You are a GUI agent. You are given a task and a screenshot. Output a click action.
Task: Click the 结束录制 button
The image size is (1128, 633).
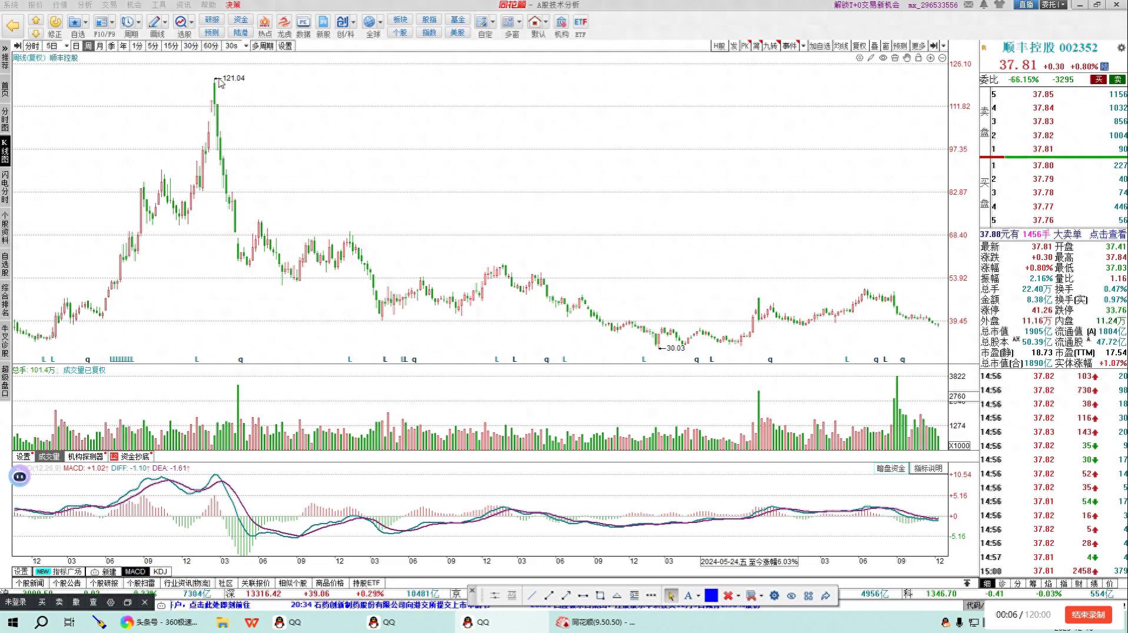coord(1087,615)
